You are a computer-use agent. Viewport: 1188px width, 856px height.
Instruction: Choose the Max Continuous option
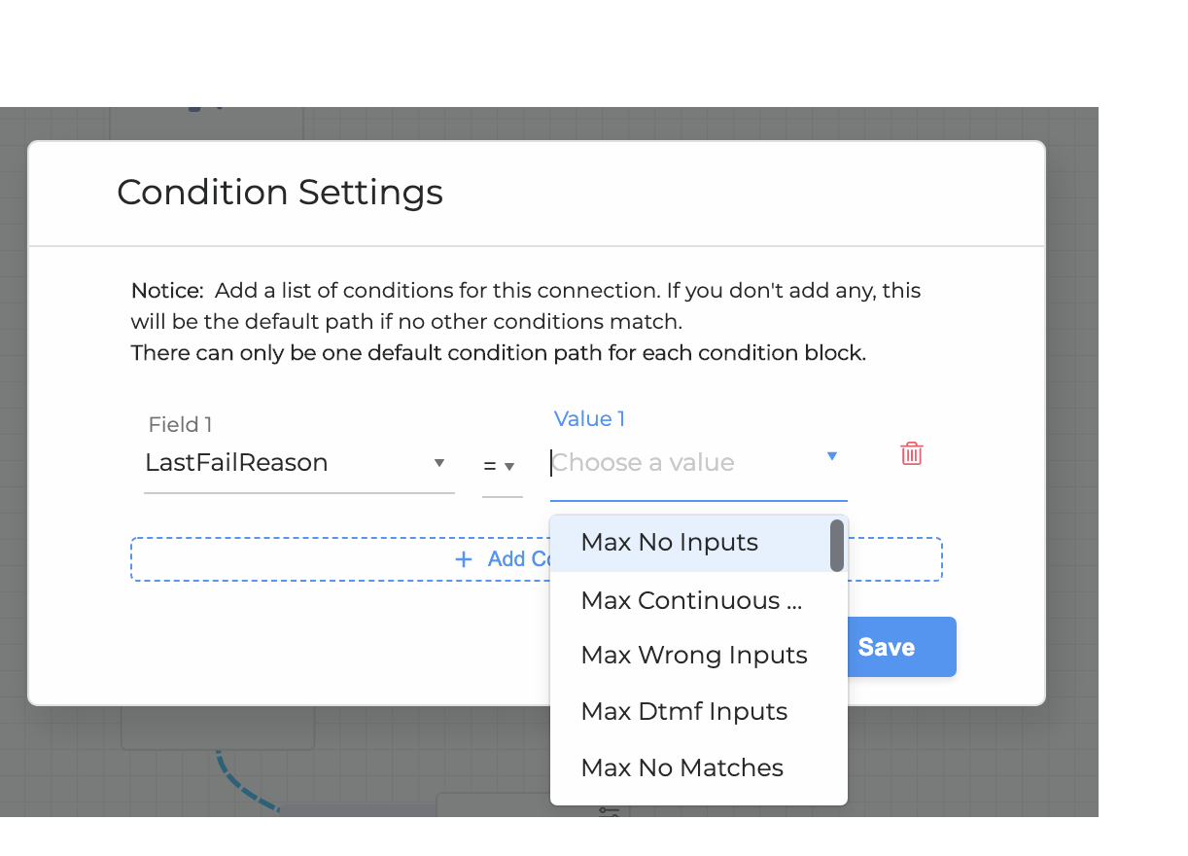(691, 600)
